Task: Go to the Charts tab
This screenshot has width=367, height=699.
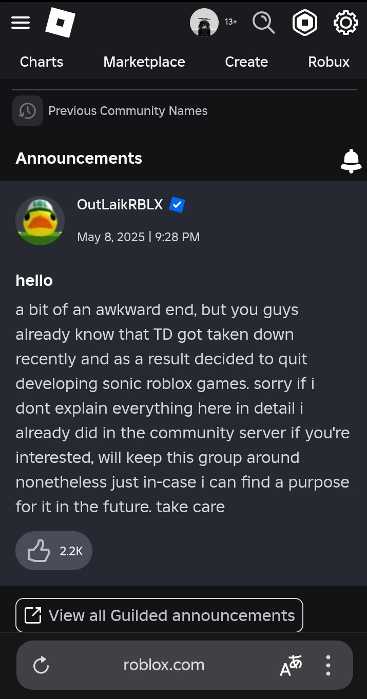Action: [x=42, y=62]
